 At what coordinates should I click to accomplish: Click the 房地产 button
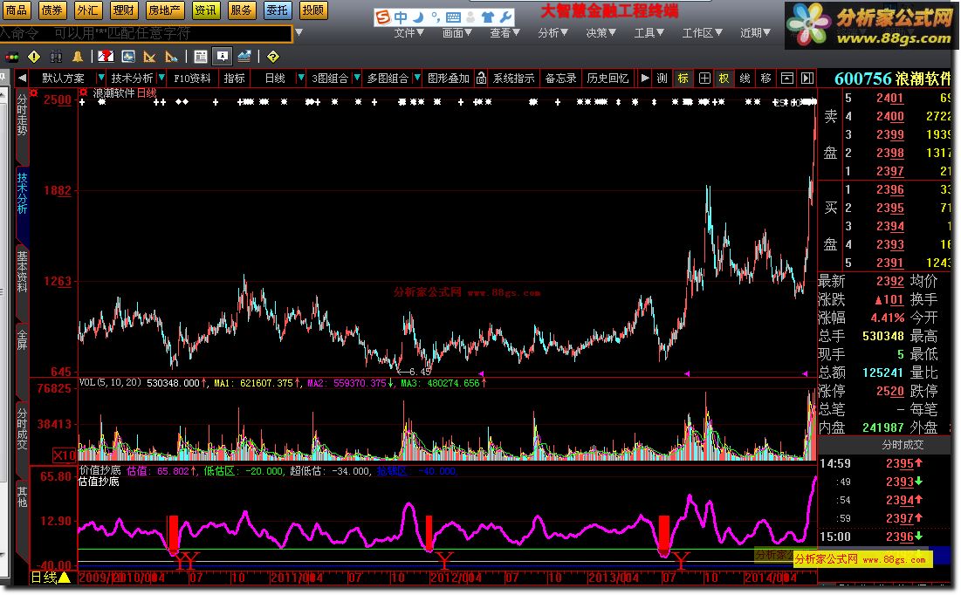[x=165, y=10]
